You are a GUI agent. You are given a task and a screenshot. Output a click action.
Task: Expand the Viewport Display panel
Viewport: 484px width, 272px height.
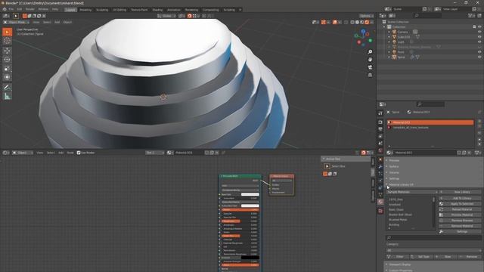pyautogui.click(x=399, y=264)
